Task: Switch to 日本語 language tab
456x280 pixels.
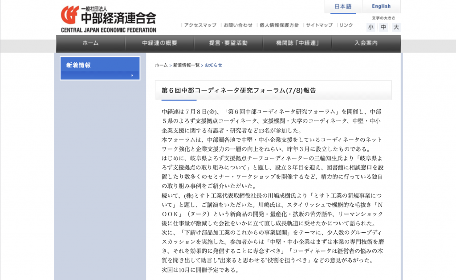Action: pyautogui.click(x=343, y=6)
